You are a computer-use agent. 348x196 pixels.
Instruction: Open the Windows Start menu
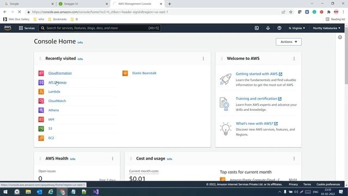(x=5, y=192)
